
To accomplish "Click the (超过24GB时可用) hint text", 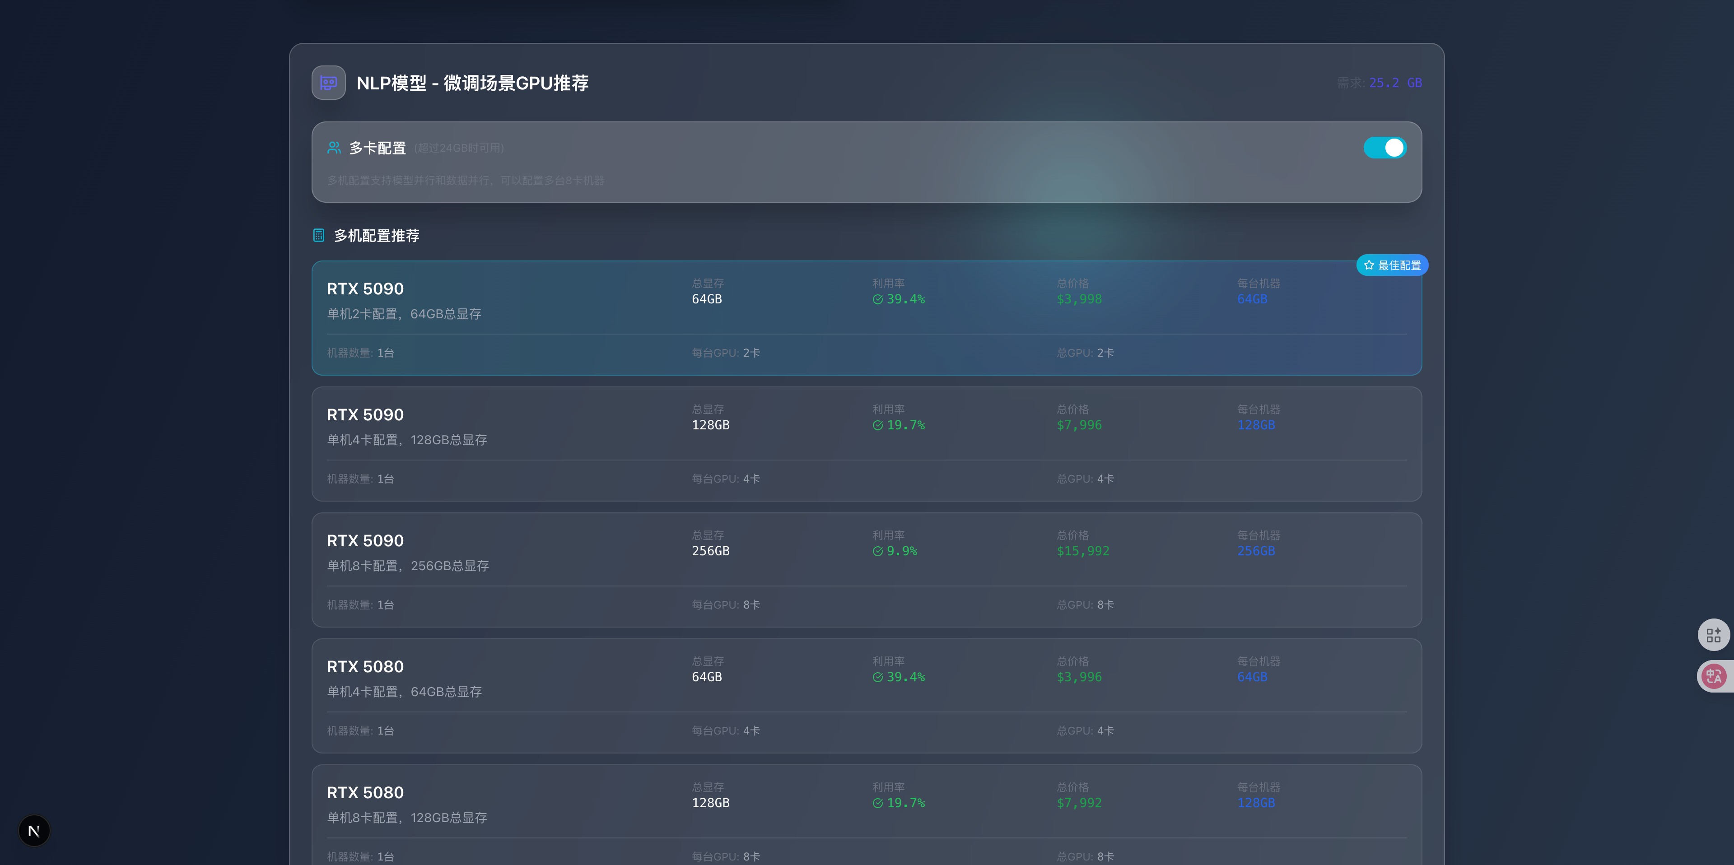I will click(459, 148).
